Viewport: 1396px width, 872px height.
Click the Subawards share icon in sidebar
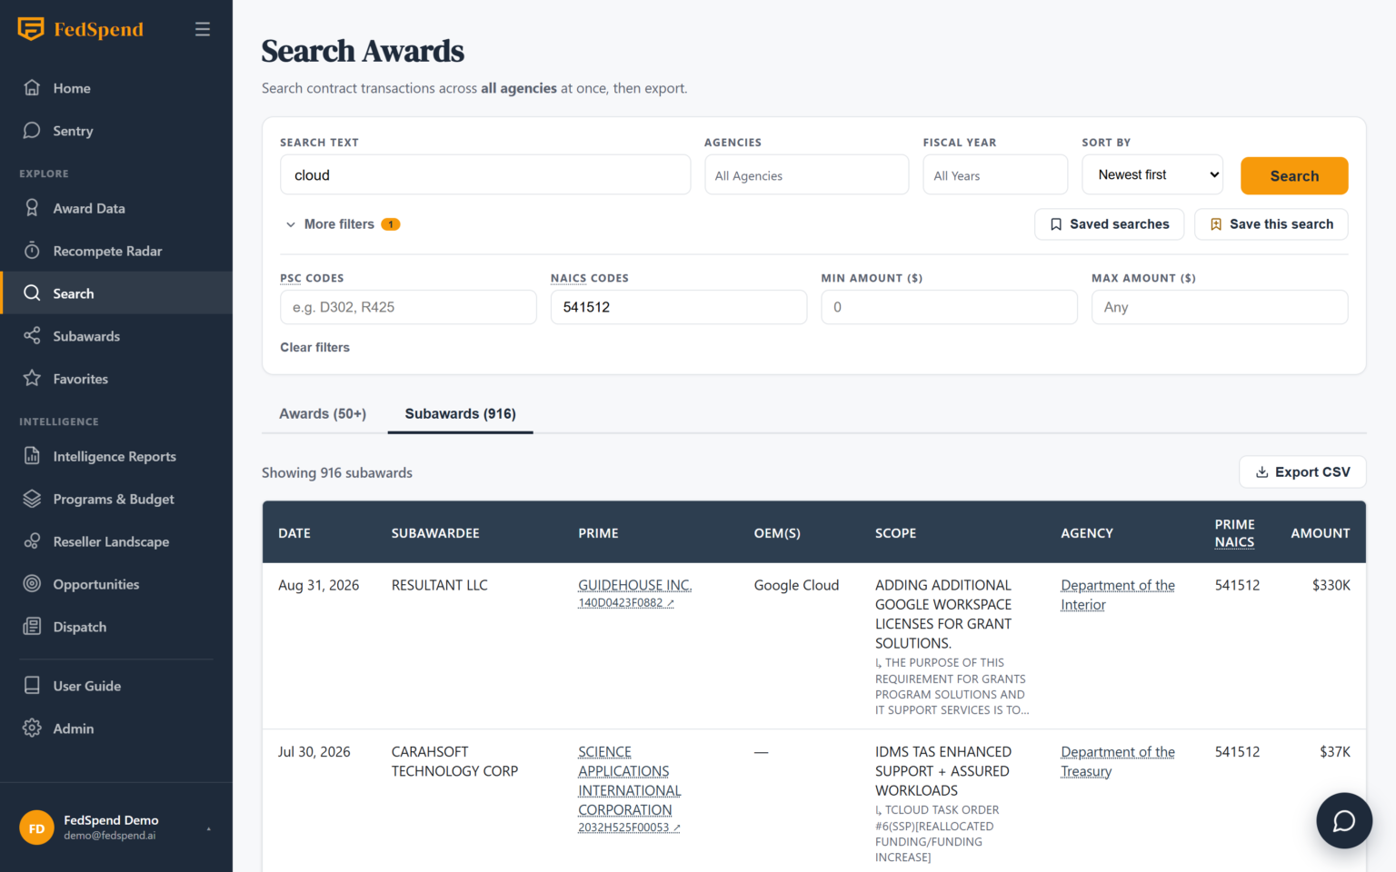[x=32, y=336]
